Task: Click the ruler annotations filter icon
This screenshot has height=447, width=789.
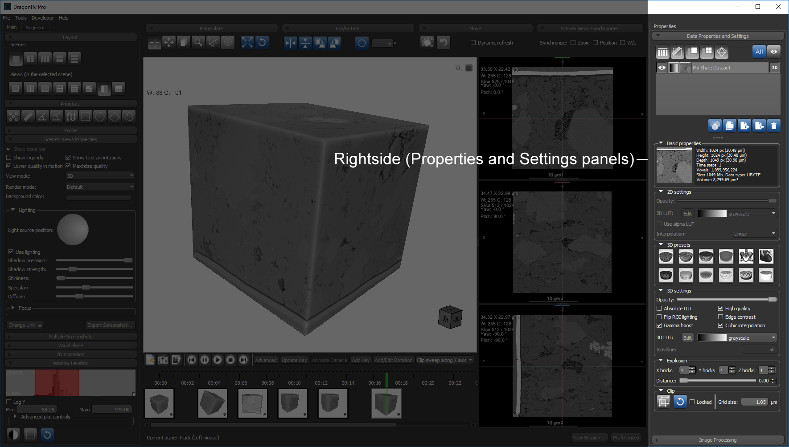Action: click(678, 52)
